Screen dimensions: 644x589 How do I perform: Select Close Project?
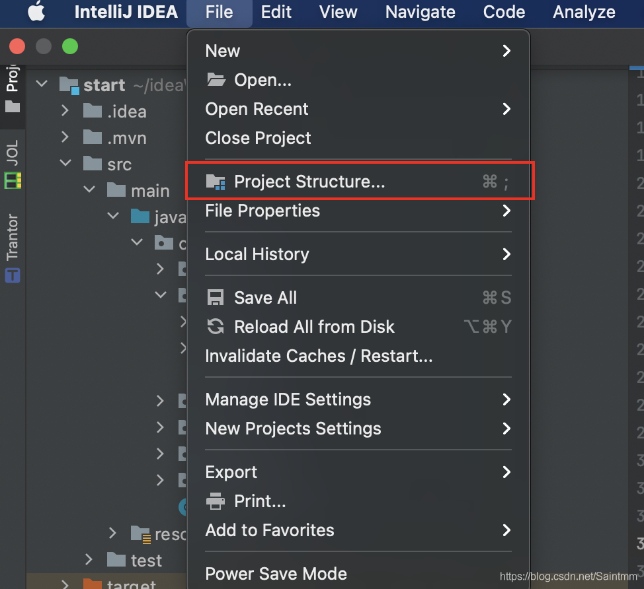tap(358, 138)
